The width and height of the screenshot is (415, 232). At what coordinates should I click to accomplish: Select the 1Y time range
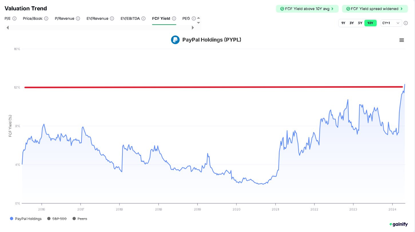[x=343, y=23]
